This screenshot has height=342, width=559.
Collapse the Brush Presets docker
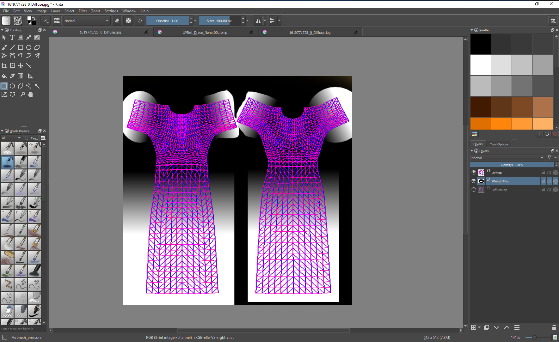tap(2, 131)
